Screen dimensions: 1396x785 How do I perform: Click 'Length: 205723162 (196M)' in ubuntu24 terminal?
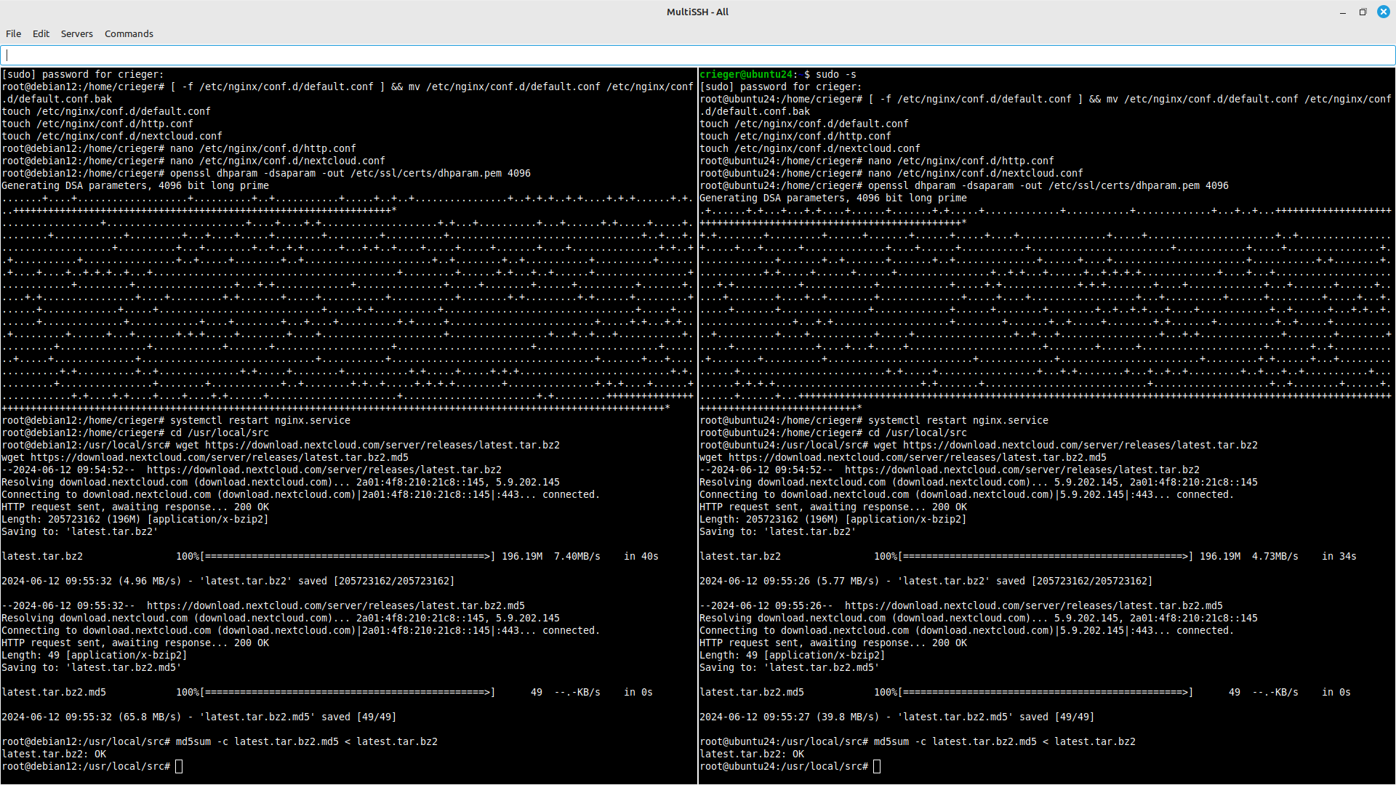tap(769, 519)
